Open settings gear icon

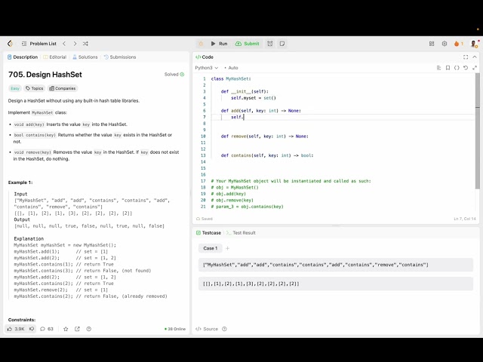pos(445,44)
